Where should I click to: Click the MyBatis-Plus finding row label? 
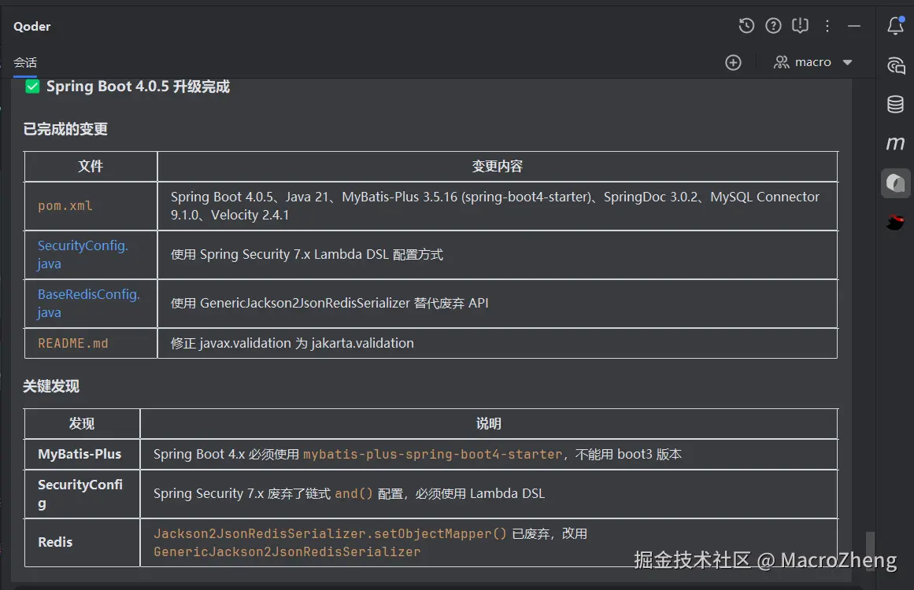[x=80, y=454]
